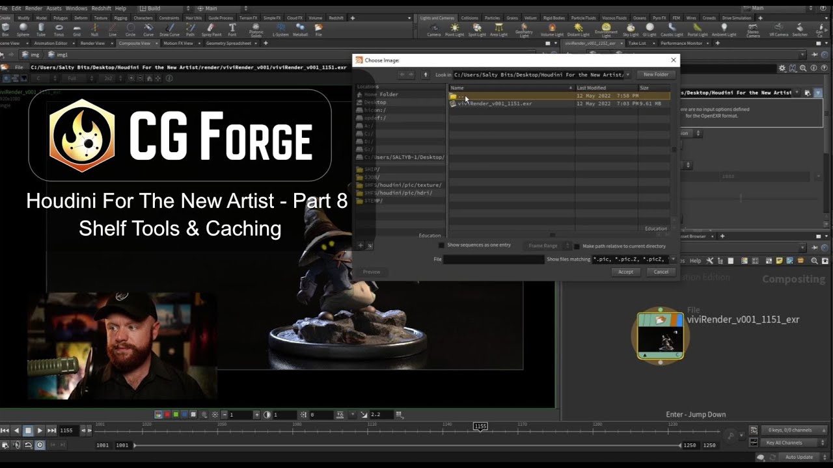Select the Sphere shelf tool

(23, 30)
